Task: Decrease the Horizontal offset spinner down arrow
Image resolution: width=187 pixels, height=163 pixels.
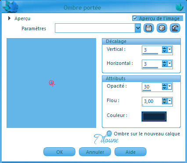Action: coord(165,65)
